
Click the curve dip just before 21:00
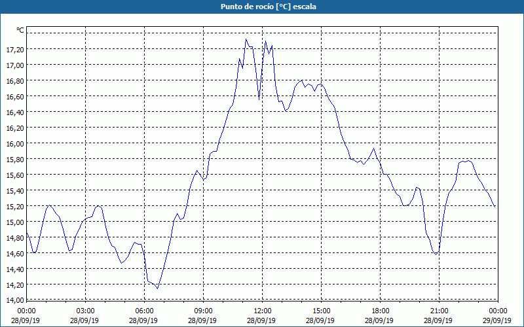(436, 254)
